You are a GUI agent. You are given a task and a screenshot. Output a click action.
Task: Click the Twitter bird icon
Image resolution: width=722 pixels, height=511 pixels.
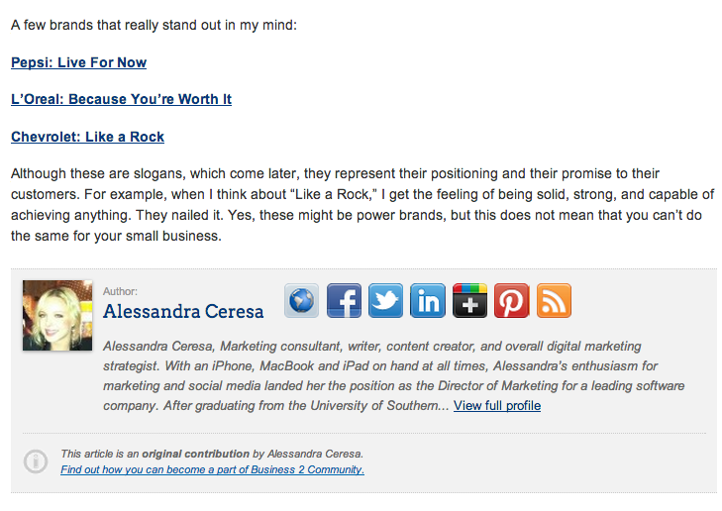(386, 301)
